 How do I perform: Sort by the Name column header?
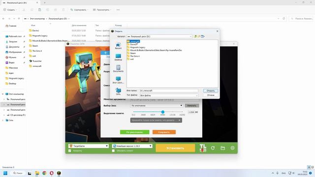pos(33,26)
